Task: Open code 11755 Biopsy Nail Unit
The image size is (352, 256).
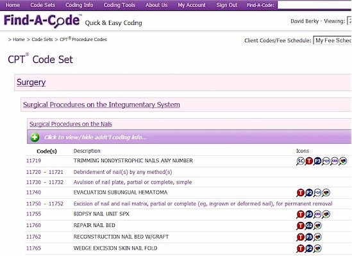Action: (x=34, y=214)
